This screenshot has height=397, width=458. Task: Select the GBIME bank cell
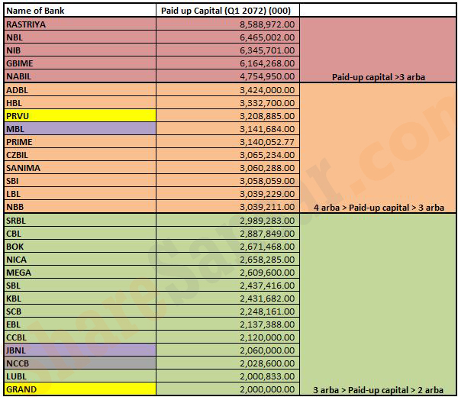pos(80,63)
